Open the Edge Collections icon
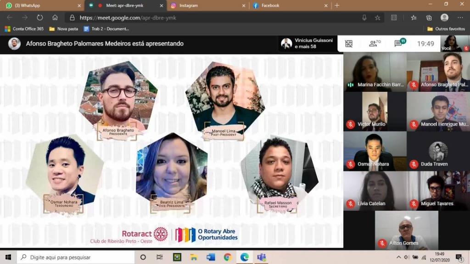The image size is (470, 264). [x=429, y=17]
